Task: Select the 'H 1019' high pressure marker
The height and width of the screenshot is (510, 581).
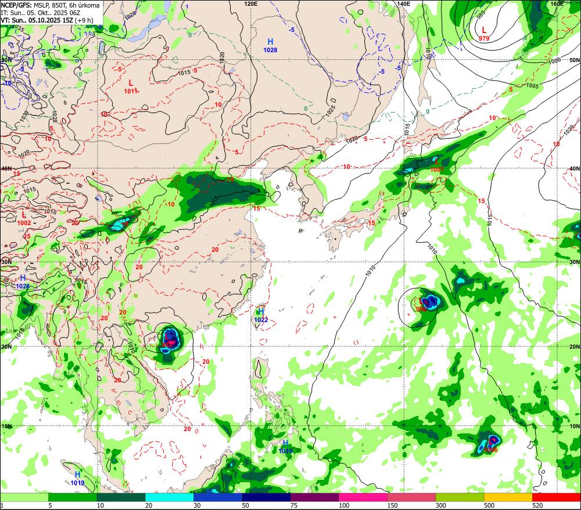Action: click(x=77, y=479)
